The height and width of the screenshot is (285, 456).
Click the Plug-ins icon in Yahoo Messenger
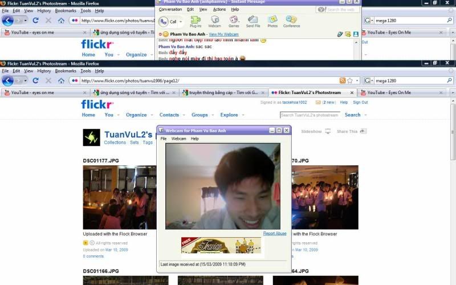tap(196, 21)
